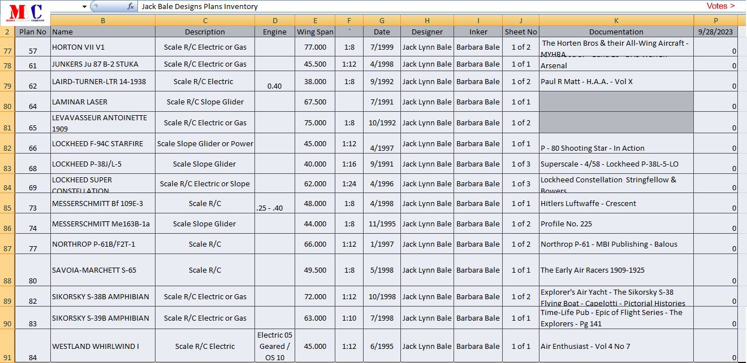Click the scale '1:24' cell
The image size is (747, 363).
(349, 183)
